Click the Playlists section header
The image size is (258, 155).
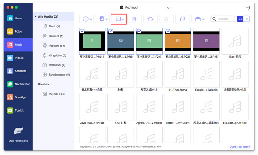43,84
